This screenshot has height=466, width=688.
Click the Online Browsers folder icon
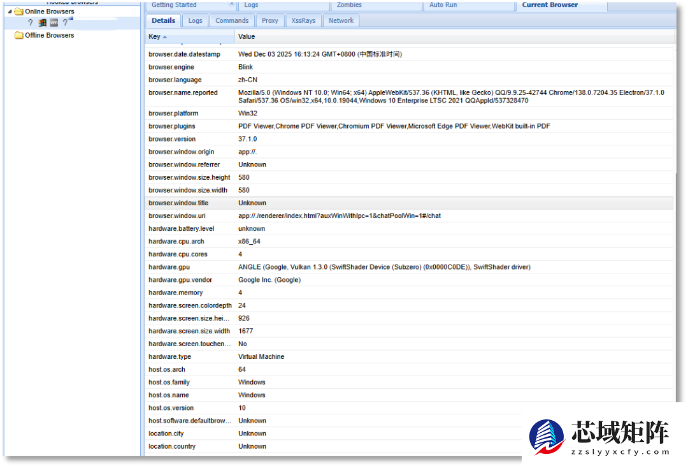pos(19,11)
